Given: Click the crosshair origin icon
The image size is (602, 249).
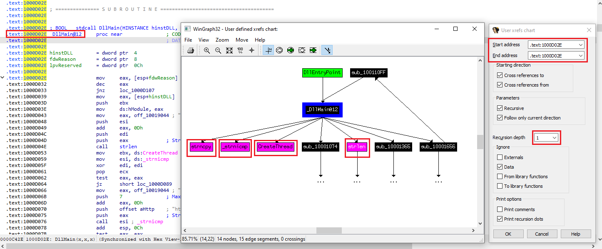Looking at the screenshot, I should (x=251, y=50).
